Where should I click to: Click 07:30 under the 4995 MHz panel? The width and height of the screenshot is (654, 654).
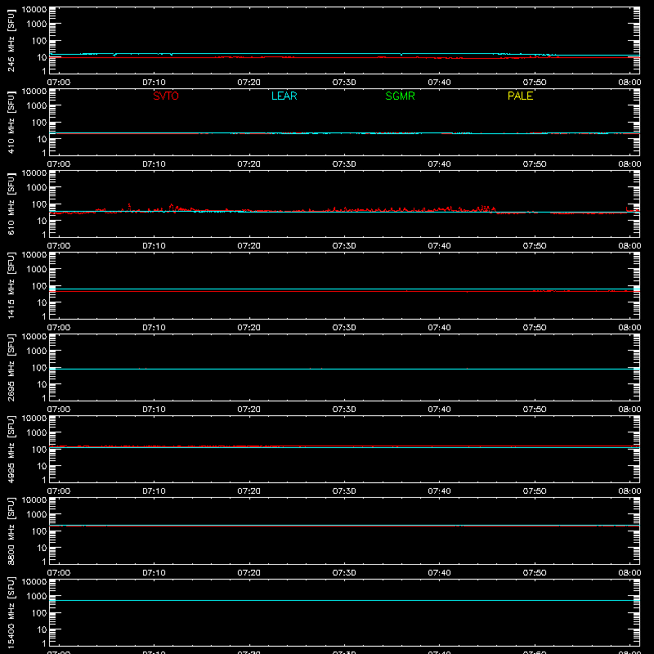click(344, 491)
